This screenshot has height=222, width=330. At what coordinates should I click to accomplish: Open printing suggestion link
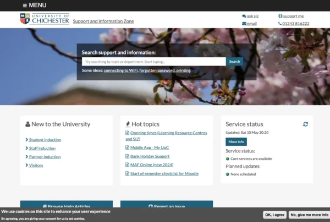tap(183, 71)
